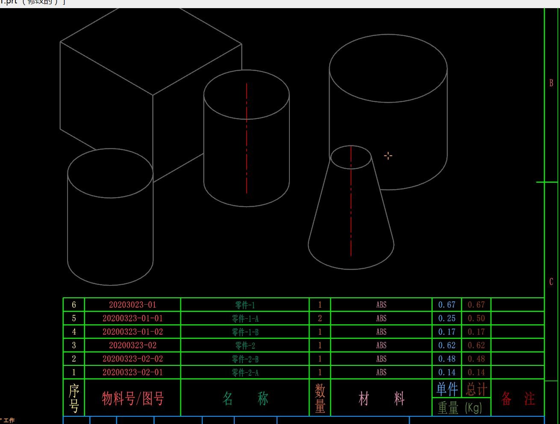Select blue unit weight 0.17
The image size is (560, 424).
[x=447, y=332]
